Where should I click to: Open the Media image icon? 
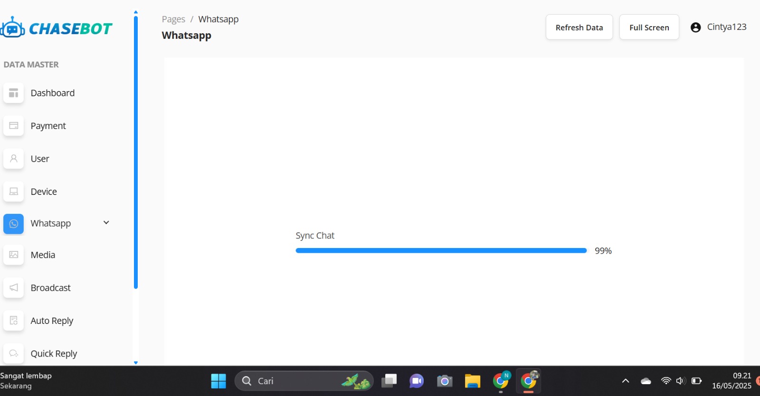(x=13, y=255)
